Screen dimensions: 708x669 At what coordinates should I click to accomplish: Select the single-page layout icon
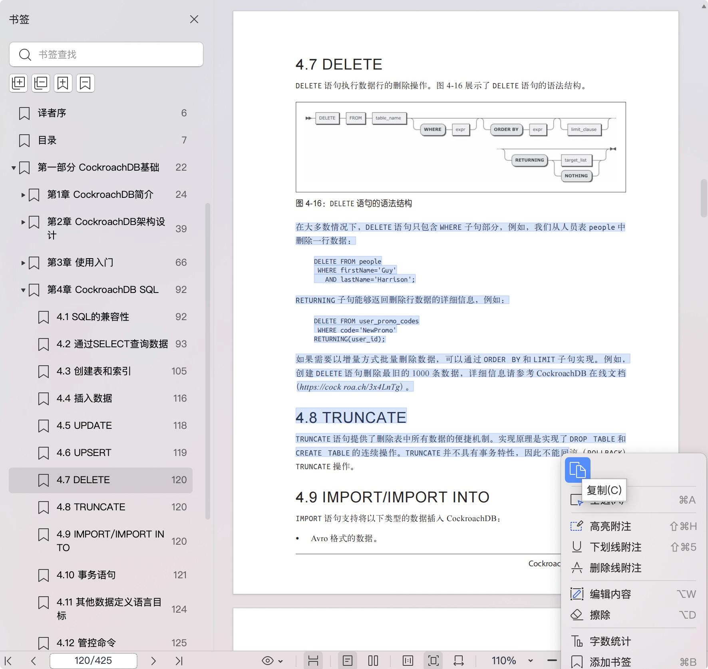click(x=348, y=661)
